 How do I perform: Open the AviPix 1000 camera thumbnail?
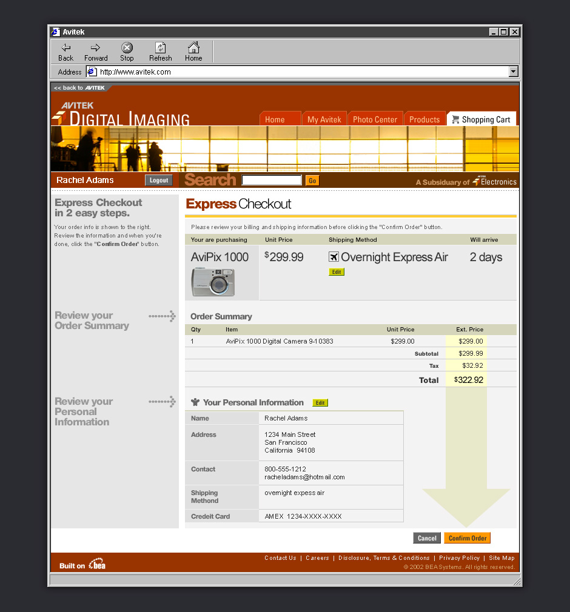pos(213,282)
